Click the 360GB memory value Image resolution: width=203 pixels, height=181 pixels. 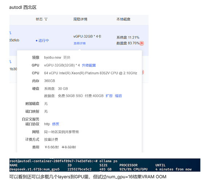tap(49, 81)
